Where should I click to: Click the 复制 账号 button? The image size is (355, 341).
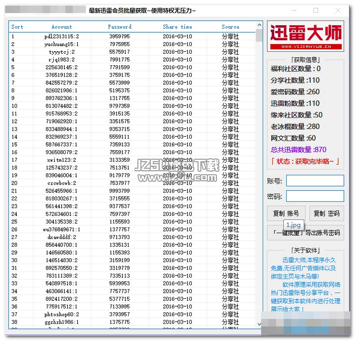(x=286, y=213)
